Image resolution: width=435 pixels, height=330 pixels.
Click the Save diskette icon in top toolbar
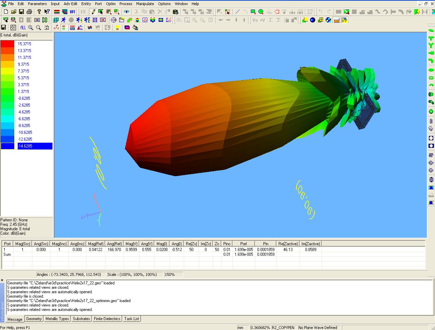click(x=21, y=12)
